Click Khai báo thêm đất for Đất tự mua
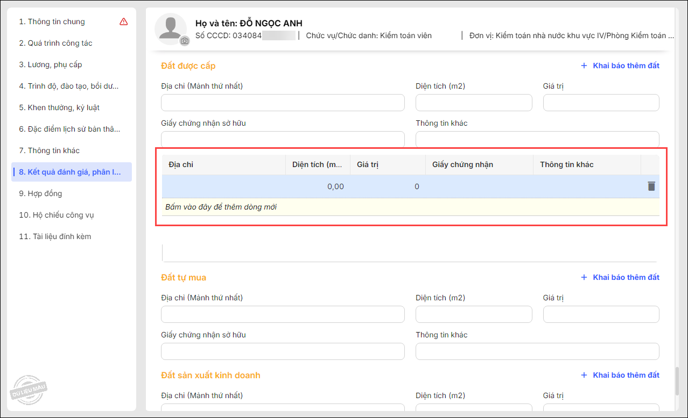 [620, 277]
